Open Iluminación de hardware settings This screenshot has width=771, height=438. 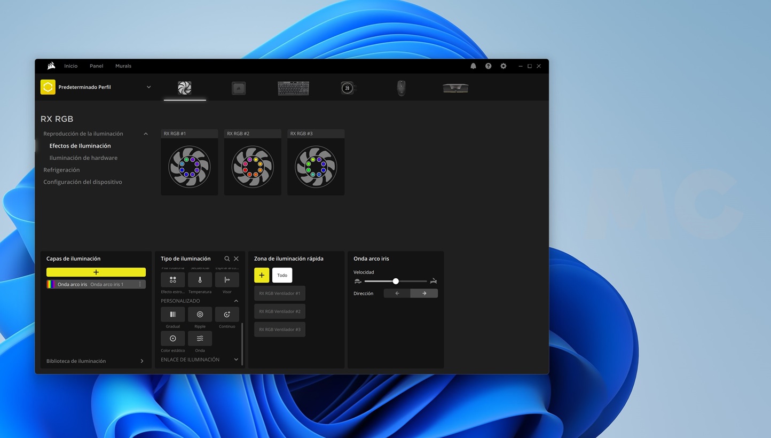click(83, 158)
